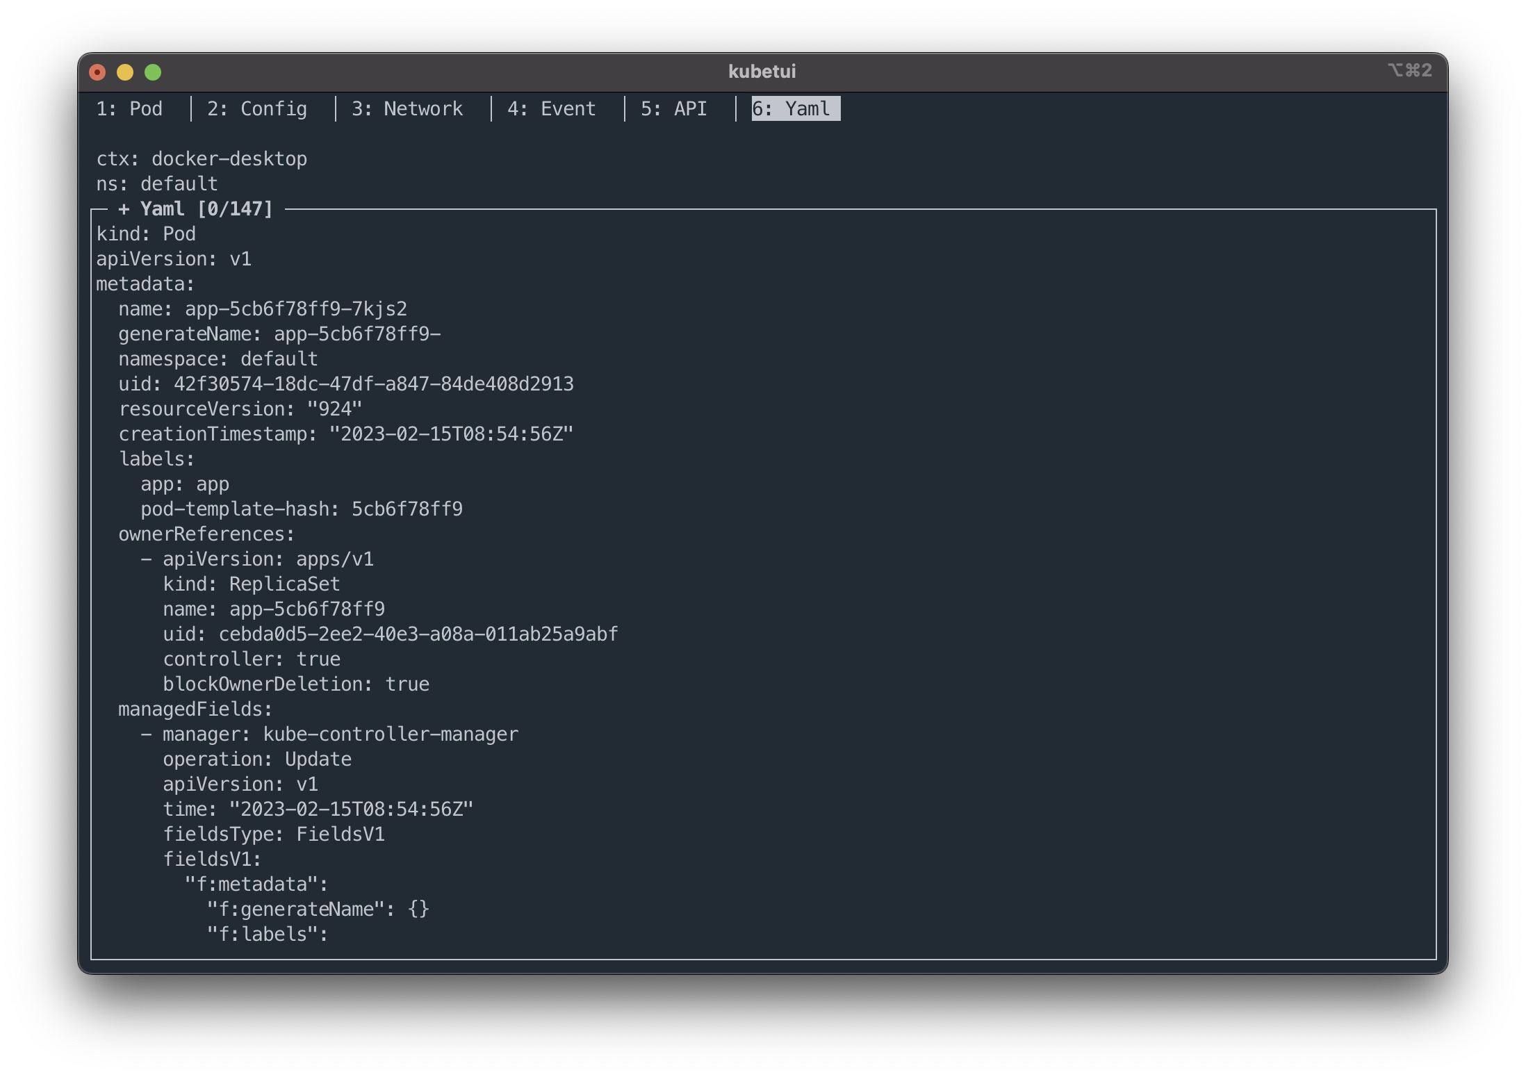Viewport: 1526px width, 1077px height.
Task: Click the Yaml [0/147] panel title
Action: pyautogui.click(x=206, y=209)
